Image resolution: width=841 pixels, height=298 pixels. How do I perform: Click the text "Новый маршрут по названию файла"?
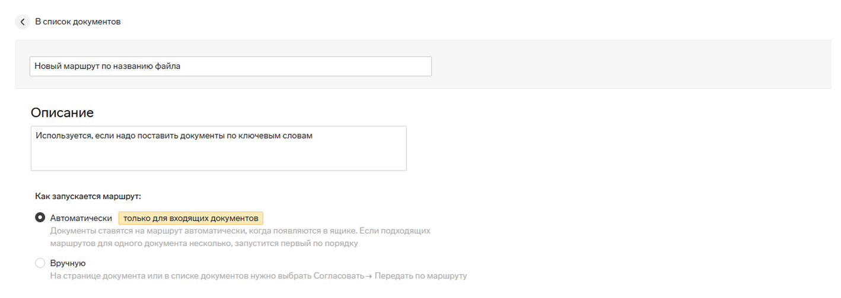[107, 66]
